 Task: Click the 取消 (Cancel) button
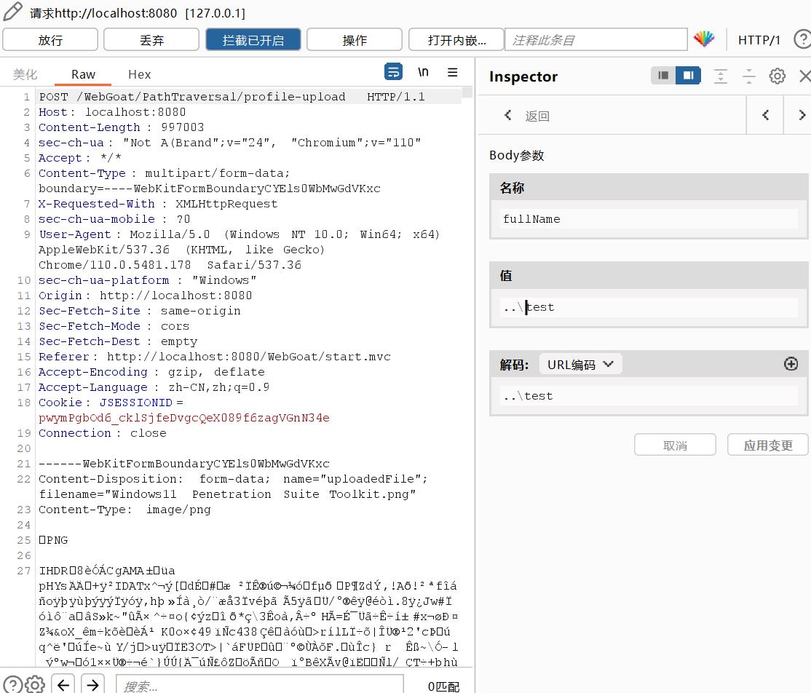pos(675,445)
